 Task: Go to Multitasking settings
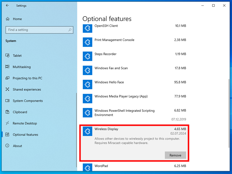point(21,67)
